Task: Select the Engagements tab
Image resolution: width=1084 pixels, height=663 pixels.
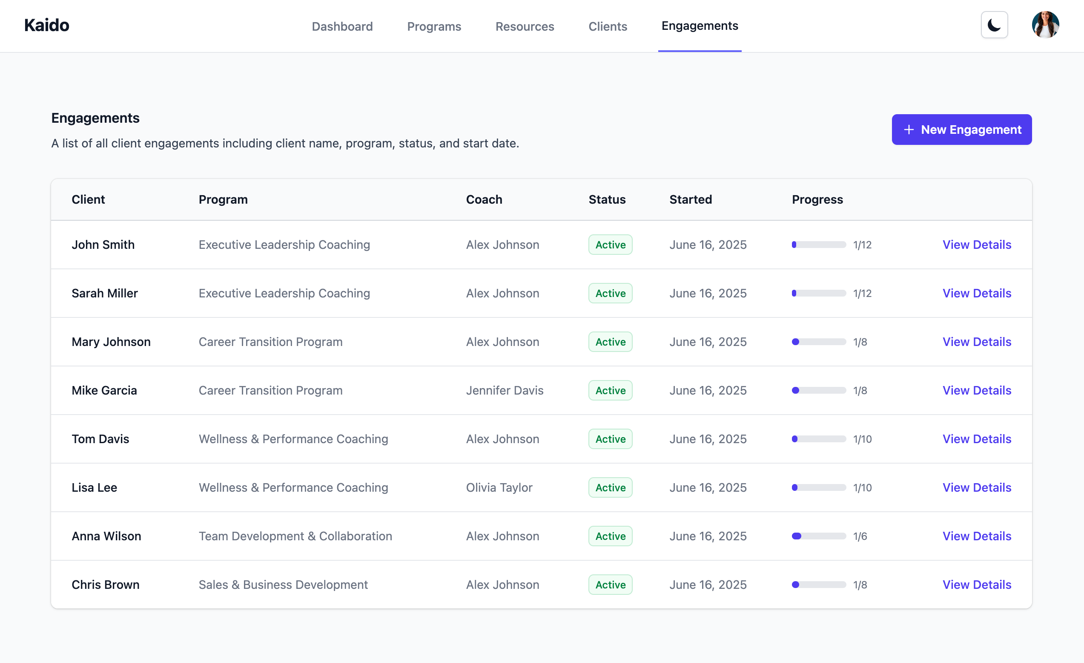Action: click(x=700, y=26)
